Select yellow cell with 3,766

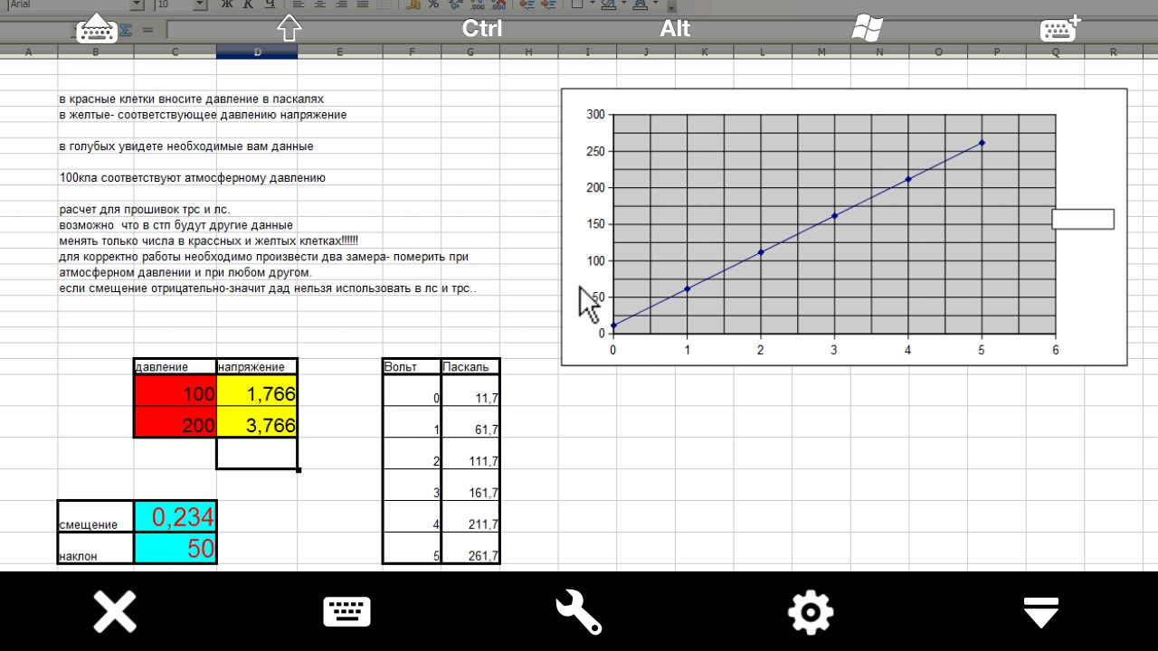(x=257, y=422)
